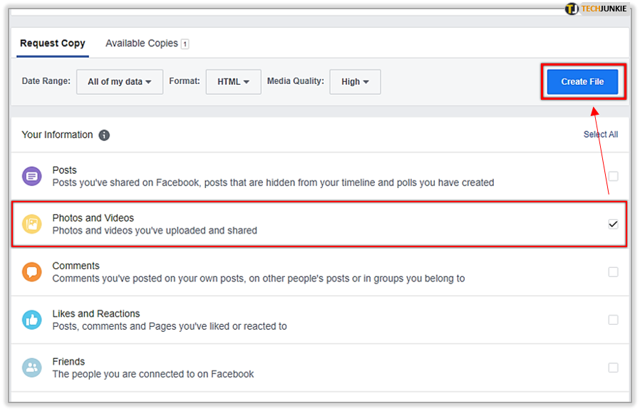
Task: Open the Media Quality High dropdown
Action: [x=355, y=82]
